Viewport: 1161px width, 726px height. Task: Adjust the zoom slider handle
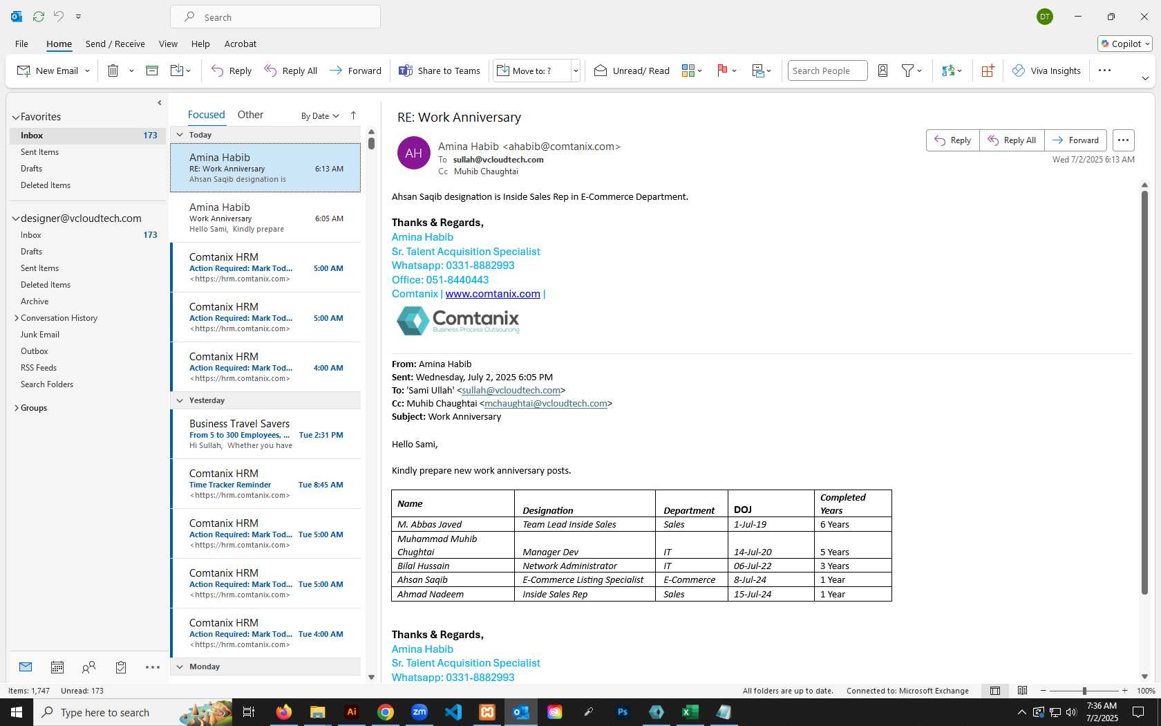coord(1084,691)
